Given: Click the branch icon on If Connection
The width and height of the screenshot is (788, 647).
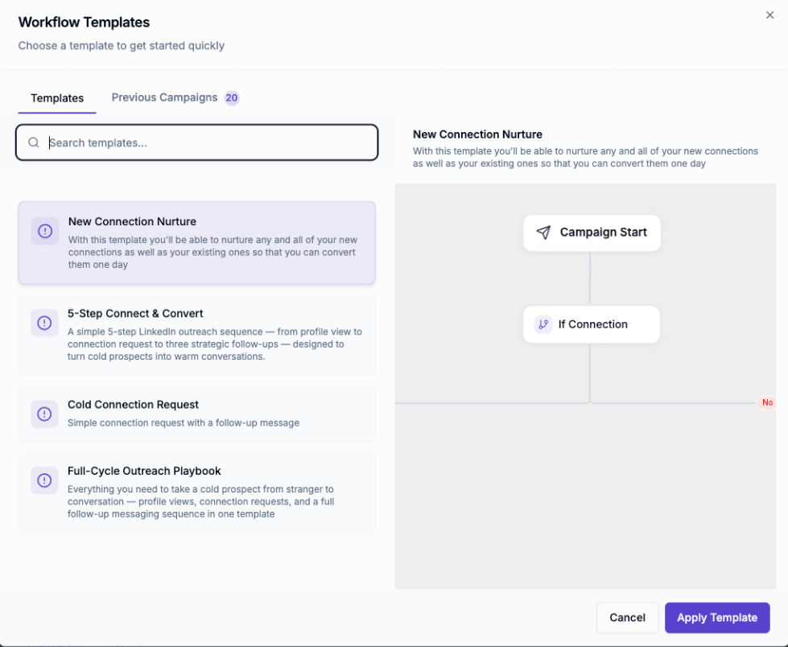Looking at the screenshot, I should point(543,324).
